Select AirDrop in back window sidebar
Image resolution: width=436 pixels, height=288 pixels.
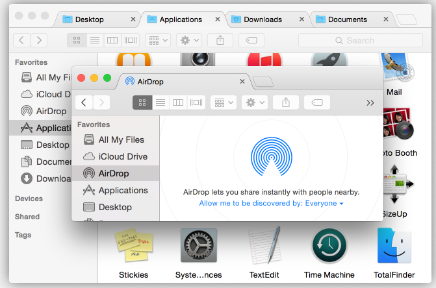[40, 112]
